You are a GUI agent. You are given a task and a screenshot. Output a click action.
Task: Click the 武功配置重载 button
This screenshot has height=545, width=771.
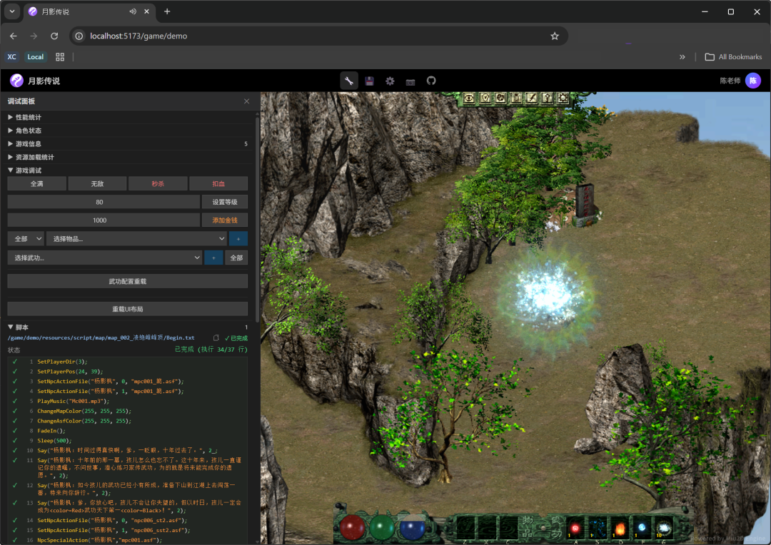click(127, 281)
